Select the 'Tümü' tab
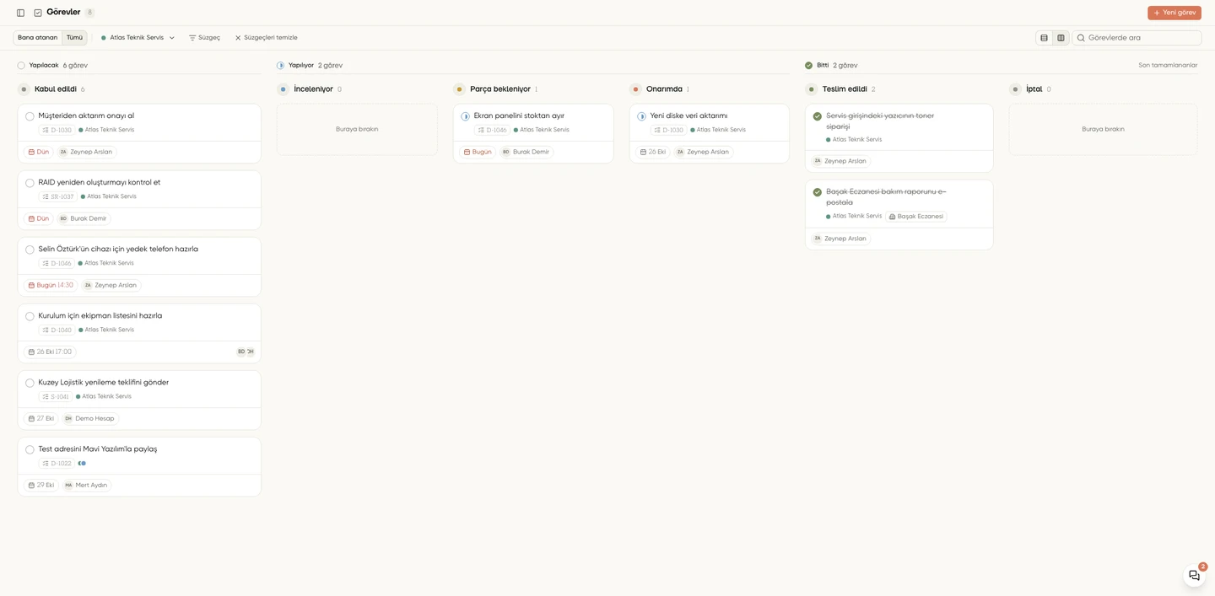The width and height of the screenshot is (1215, 596). 74,38
